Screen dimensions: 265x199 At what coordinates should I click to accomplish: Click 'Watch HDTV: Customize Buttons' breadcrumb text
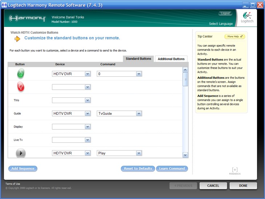click(34, 32)
